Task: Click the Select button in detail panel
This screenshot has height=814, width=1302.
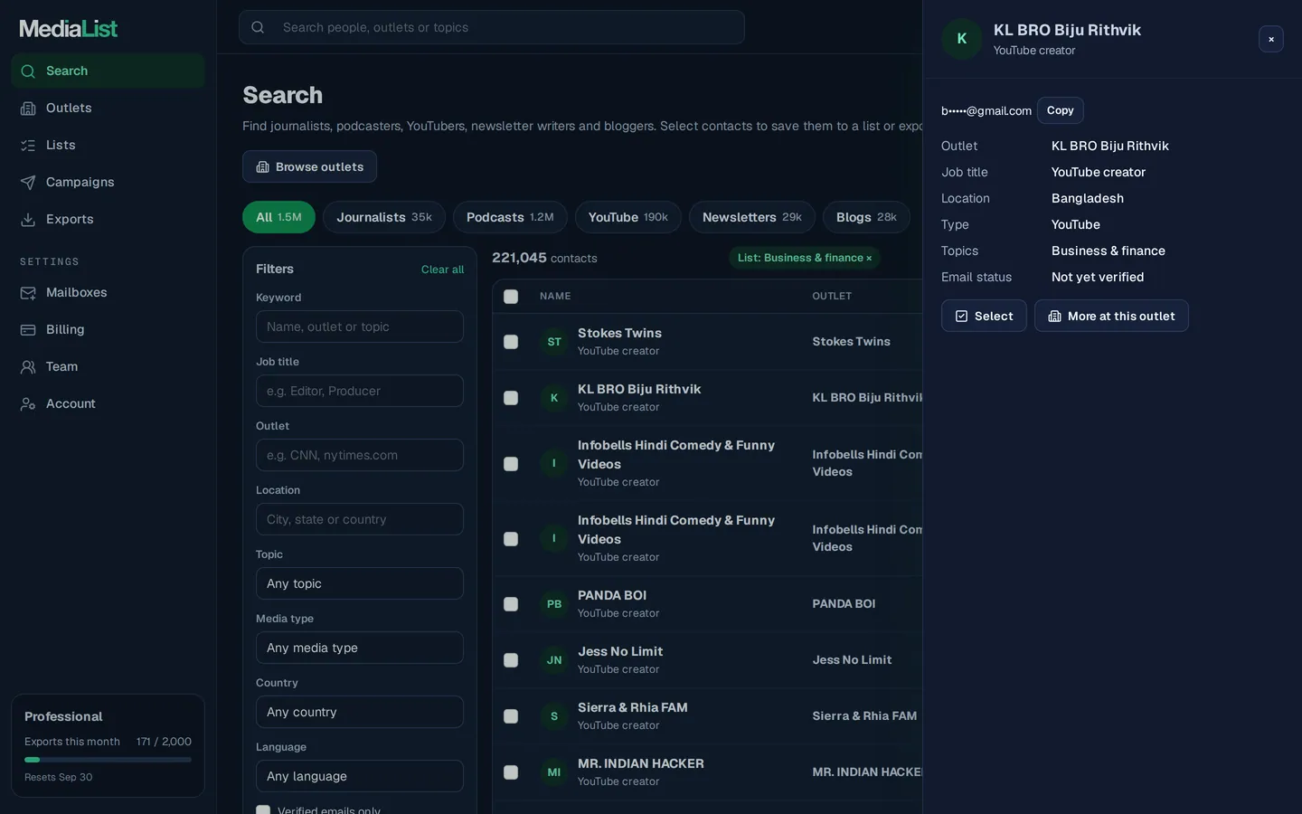Action: click(x=984, y=316)
